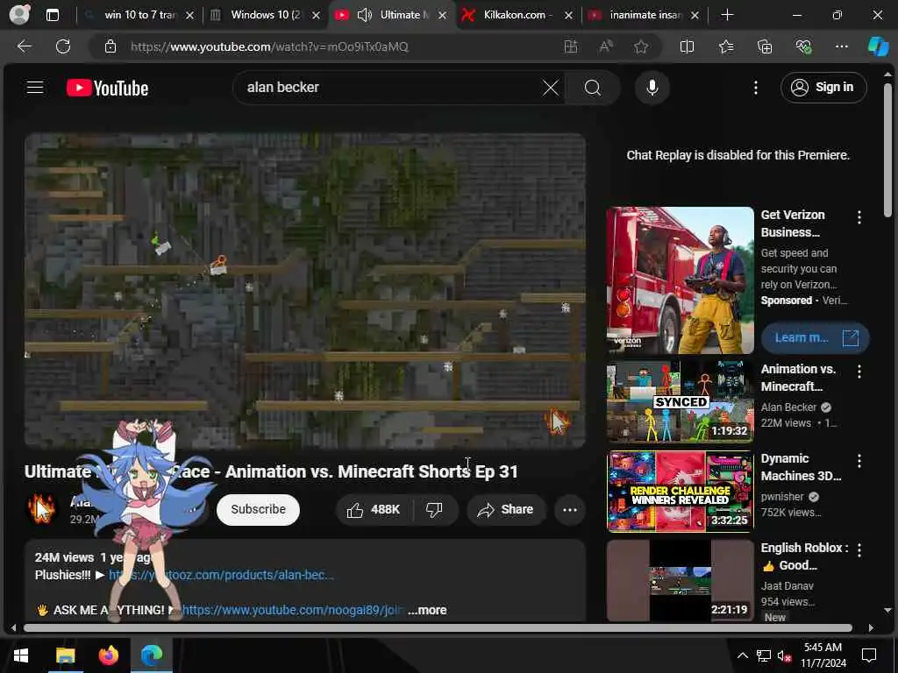This screenshot has width=898, height=673.
Task: Open the youtube.com/noogai89 join link
Action: 292,610
